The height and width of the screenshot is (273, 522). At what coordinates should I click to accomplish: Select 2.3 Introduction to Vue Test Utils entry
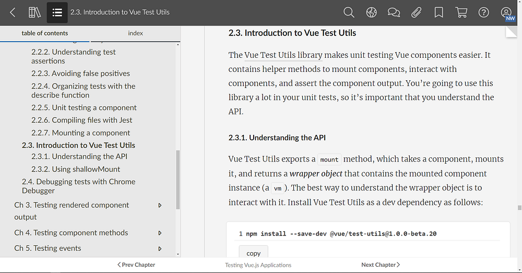pos(79,145)
